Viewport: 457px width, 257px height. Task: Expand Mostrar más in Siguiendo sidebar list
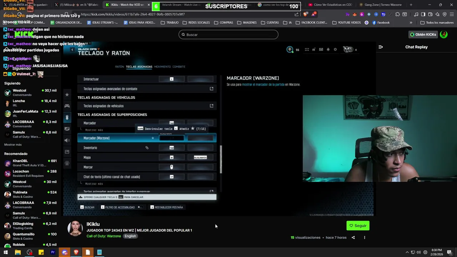coord(13,145)
